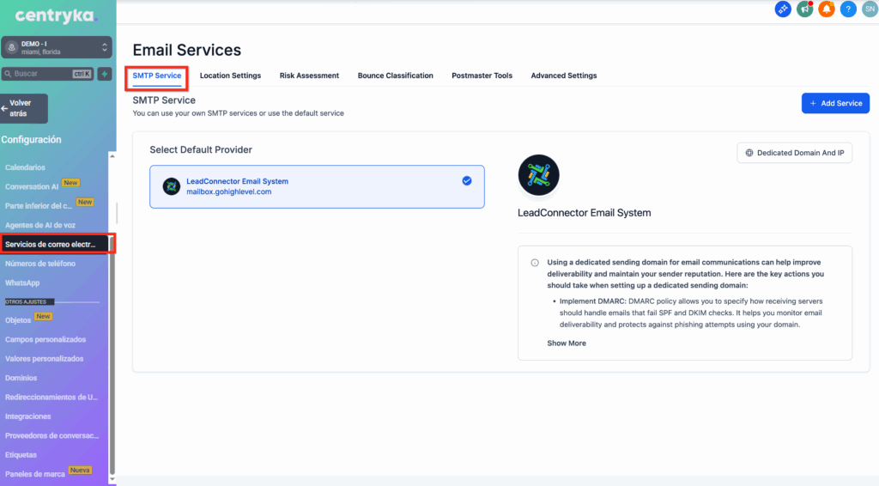The image size is (879, 486).
Task: Open the megaphone announcements icon
Action: tap(804, 9)
